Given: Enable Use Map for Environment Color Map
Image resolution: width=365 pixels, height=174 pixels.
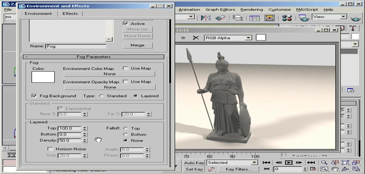Looking at the screenshot, I should [x=126, y=68].
